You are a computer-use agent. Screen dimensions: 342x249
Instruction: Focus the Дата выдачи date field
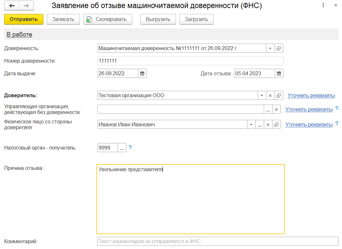pos(118,73)
